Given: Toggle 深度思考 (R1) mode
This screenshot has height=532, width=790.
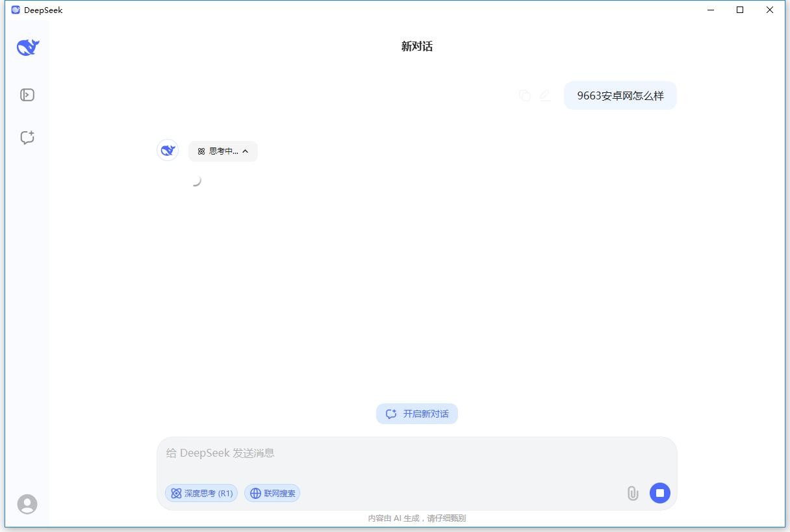Looking at the screenshot, I should [x=201, y=493].
